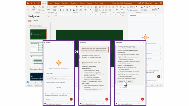Image resolution: width=189 pixels, height=106 pixels.
Task: Toggle Italic formatting
Action: tap(64, 10)
